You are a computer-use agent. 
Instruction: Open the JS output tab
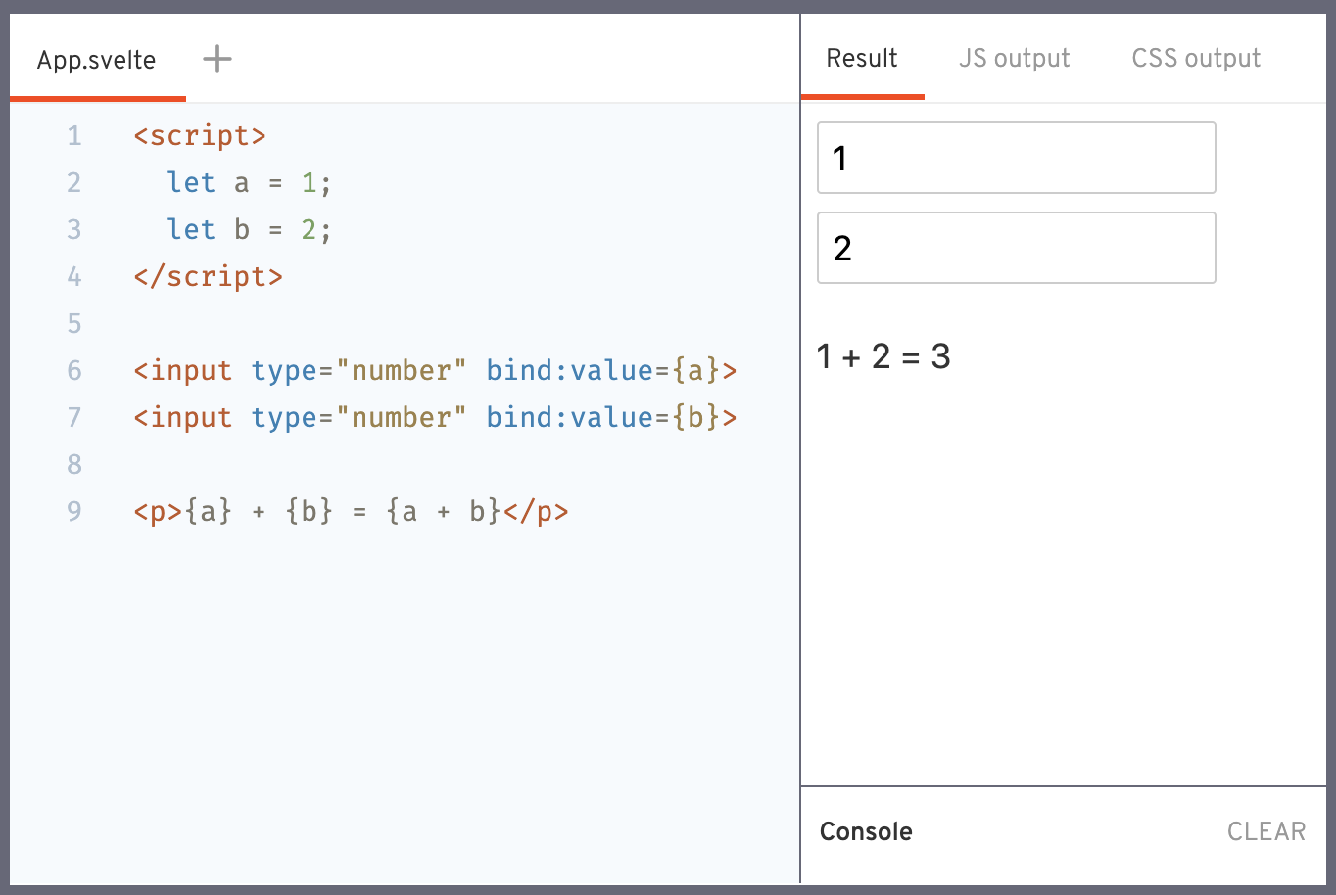[x=1014, y=58]
